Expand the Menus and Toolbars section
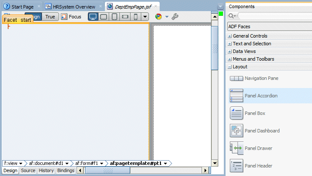 [230, 59]
